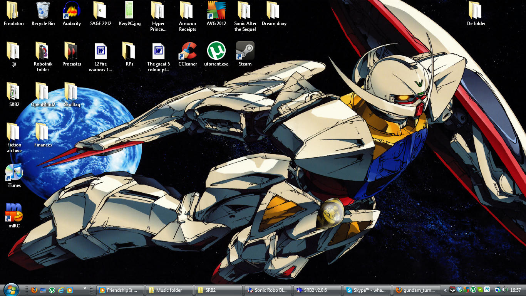
Task: Click Show Desktop in Quick Launch
Action: coord(43,290)
